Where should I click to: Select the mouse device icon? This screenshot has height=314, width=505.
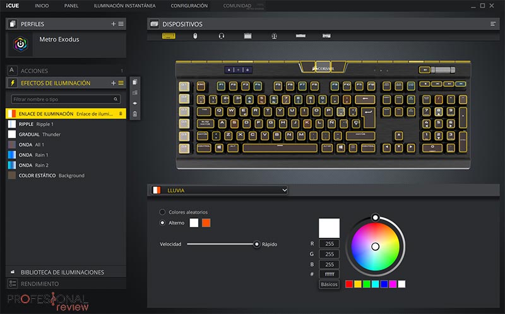[x=195, y=36]
